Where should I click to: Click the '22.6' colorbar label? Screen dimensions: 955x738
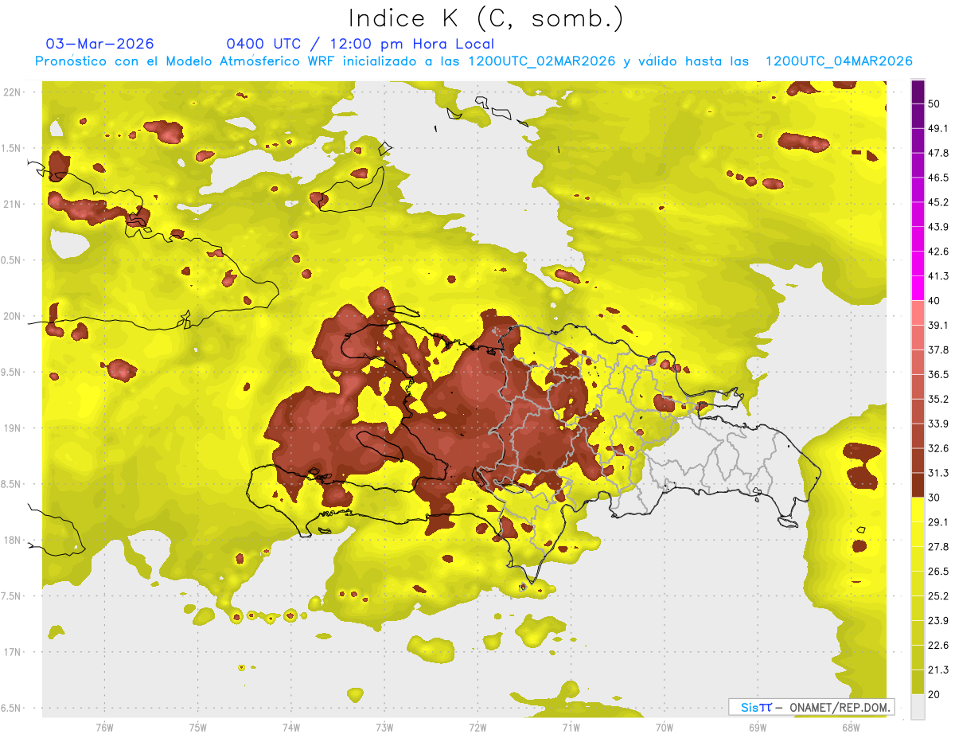tap(939, 645)
